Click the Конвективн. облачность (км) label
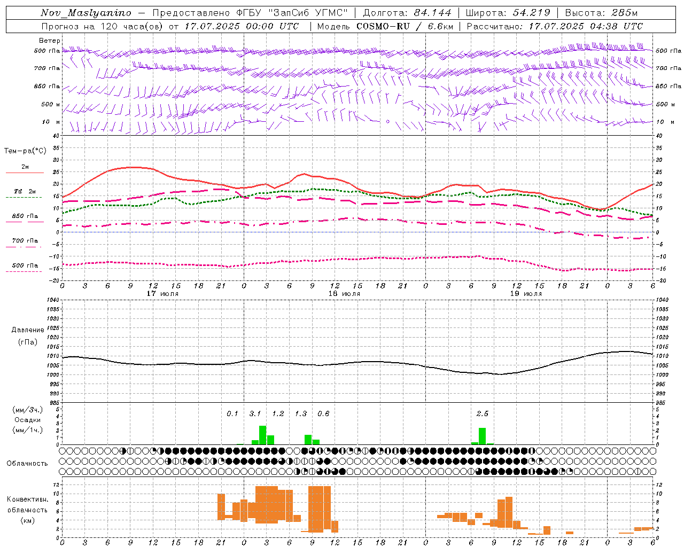Screen dimensions: 684x547 [27, 510]
